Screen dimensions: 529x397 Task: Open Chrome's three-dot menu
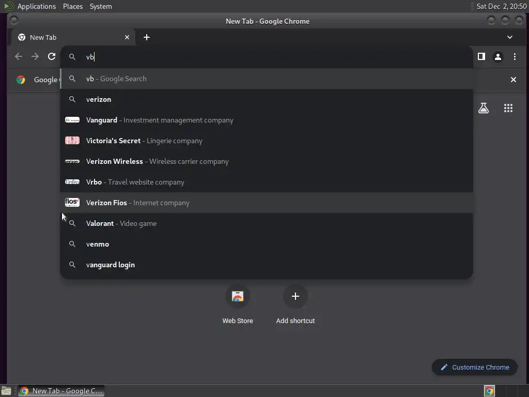tap(515, 56)
